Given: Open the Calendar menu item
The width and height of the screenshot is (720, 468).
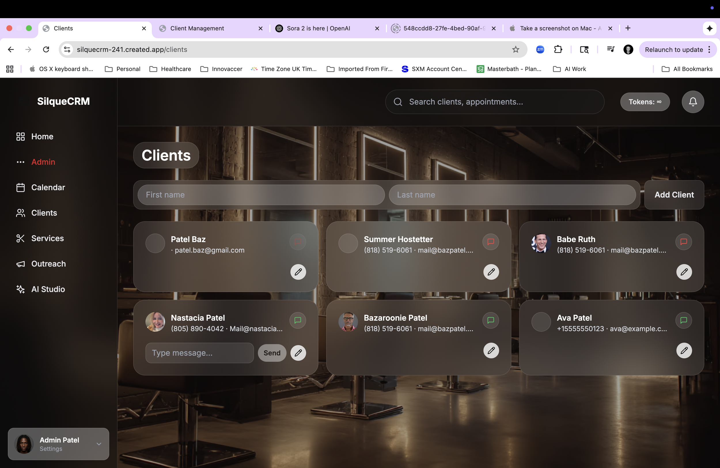Looking at the screenshot, I should click(x=48, y=187).
